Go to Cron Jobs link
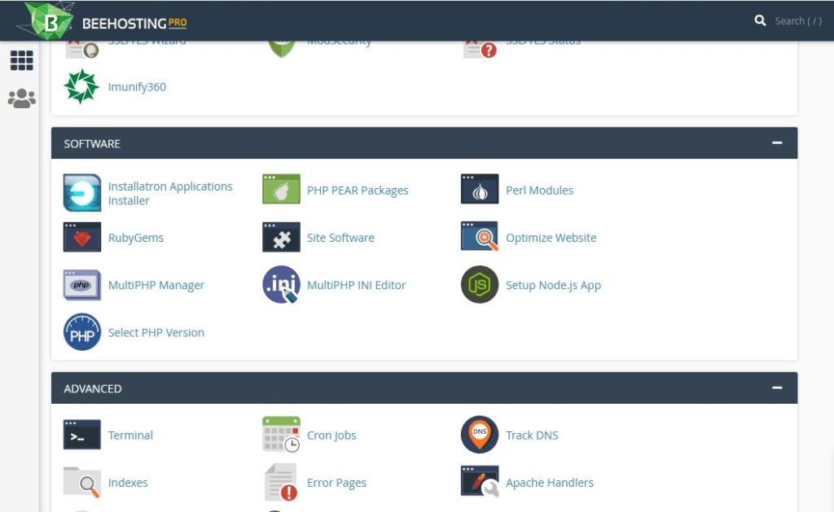Screen dimensions: 834x512 click(331, 435)
